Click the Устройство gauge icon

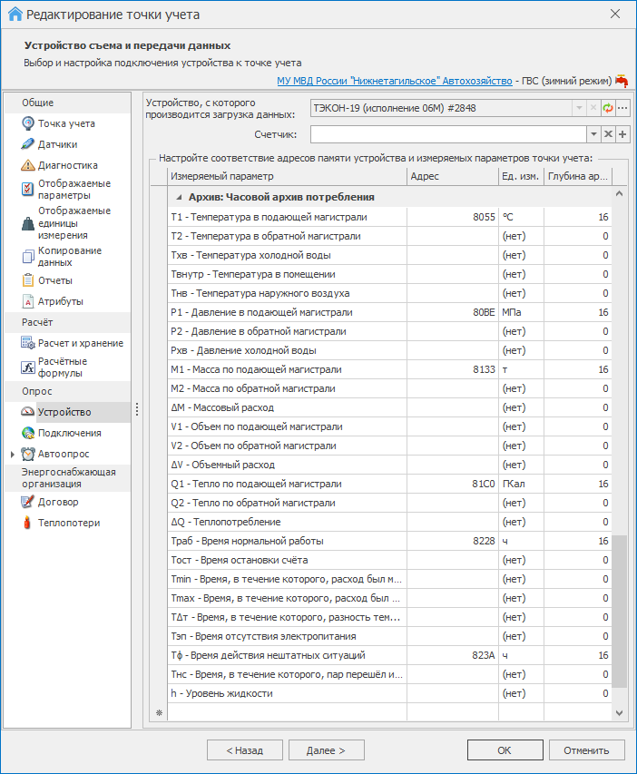coord(28,412)
